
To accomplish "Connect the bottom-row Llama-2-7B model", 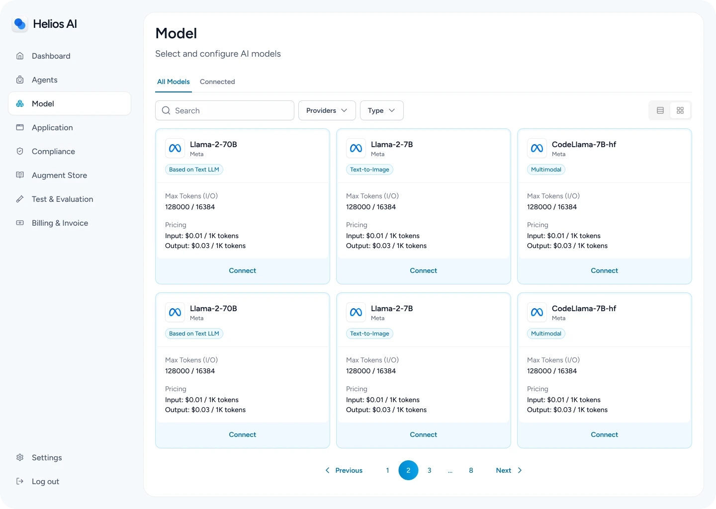I will [424, 434].
